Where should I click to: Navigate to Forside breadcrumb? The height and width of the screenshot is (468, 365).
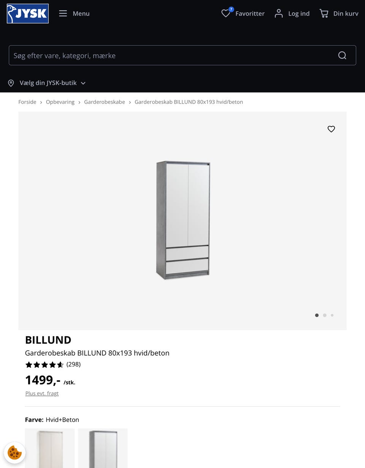pyautogui.click(x=27, y=102)
